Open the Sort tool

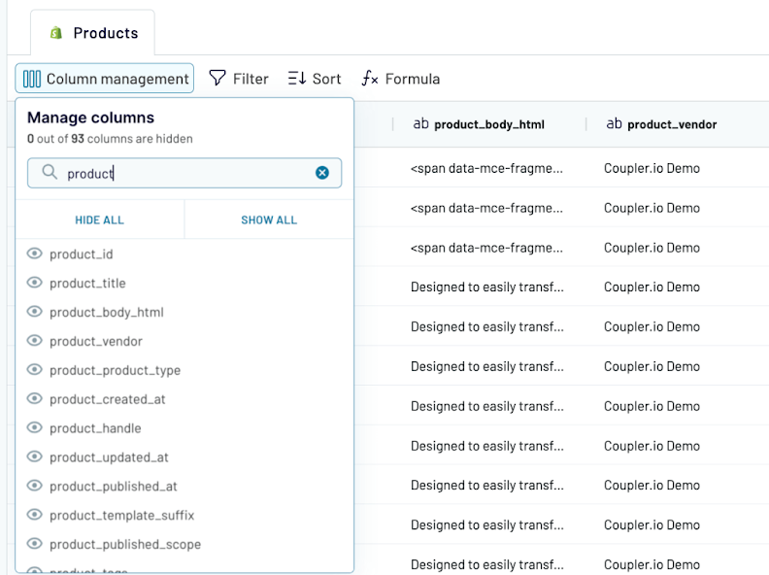[x=315, y=79]
